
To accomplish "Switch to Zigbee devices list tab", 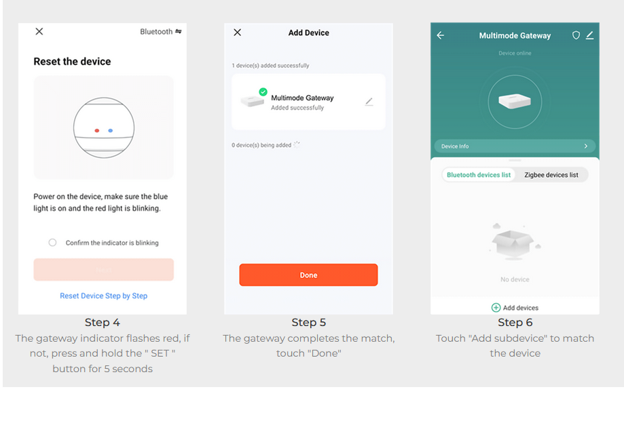I will pos(551,175).
